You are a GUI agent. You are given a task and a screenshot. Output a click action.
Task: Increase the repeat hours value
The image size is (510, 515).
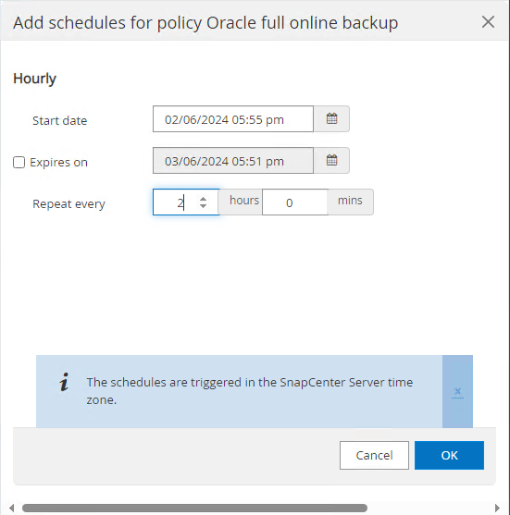click(204, 199)
